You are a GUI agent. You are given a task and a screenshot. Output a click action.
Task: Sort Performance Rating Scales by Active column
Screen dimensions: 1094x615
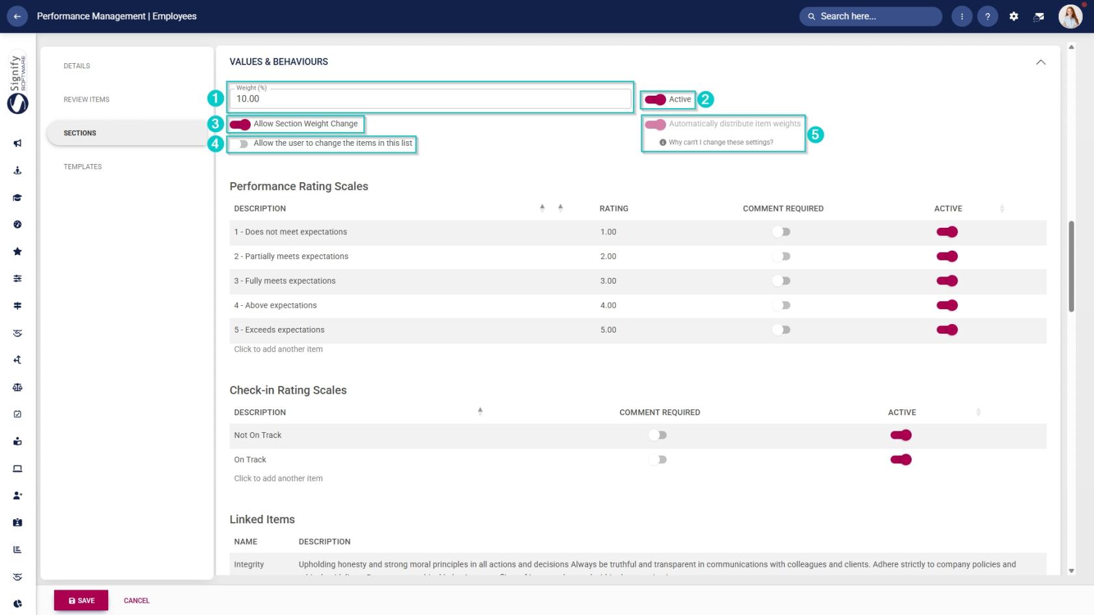[1002, 208]
